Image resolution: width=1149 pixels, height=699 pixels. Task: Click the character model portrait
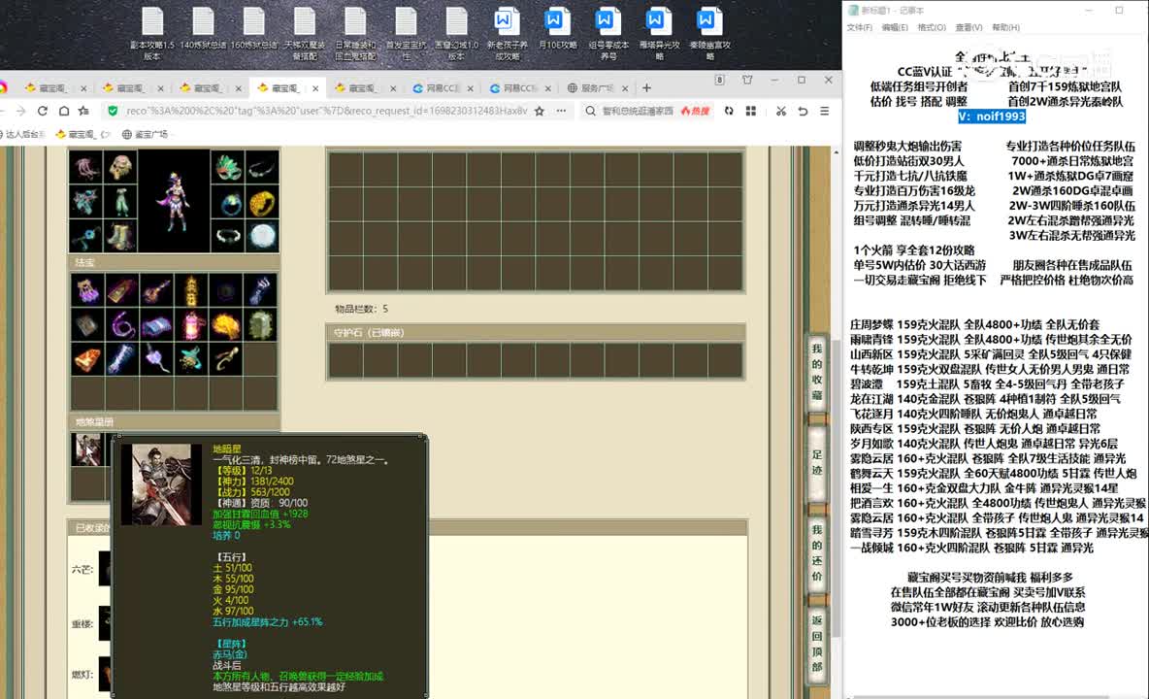[x=174, y=202]
